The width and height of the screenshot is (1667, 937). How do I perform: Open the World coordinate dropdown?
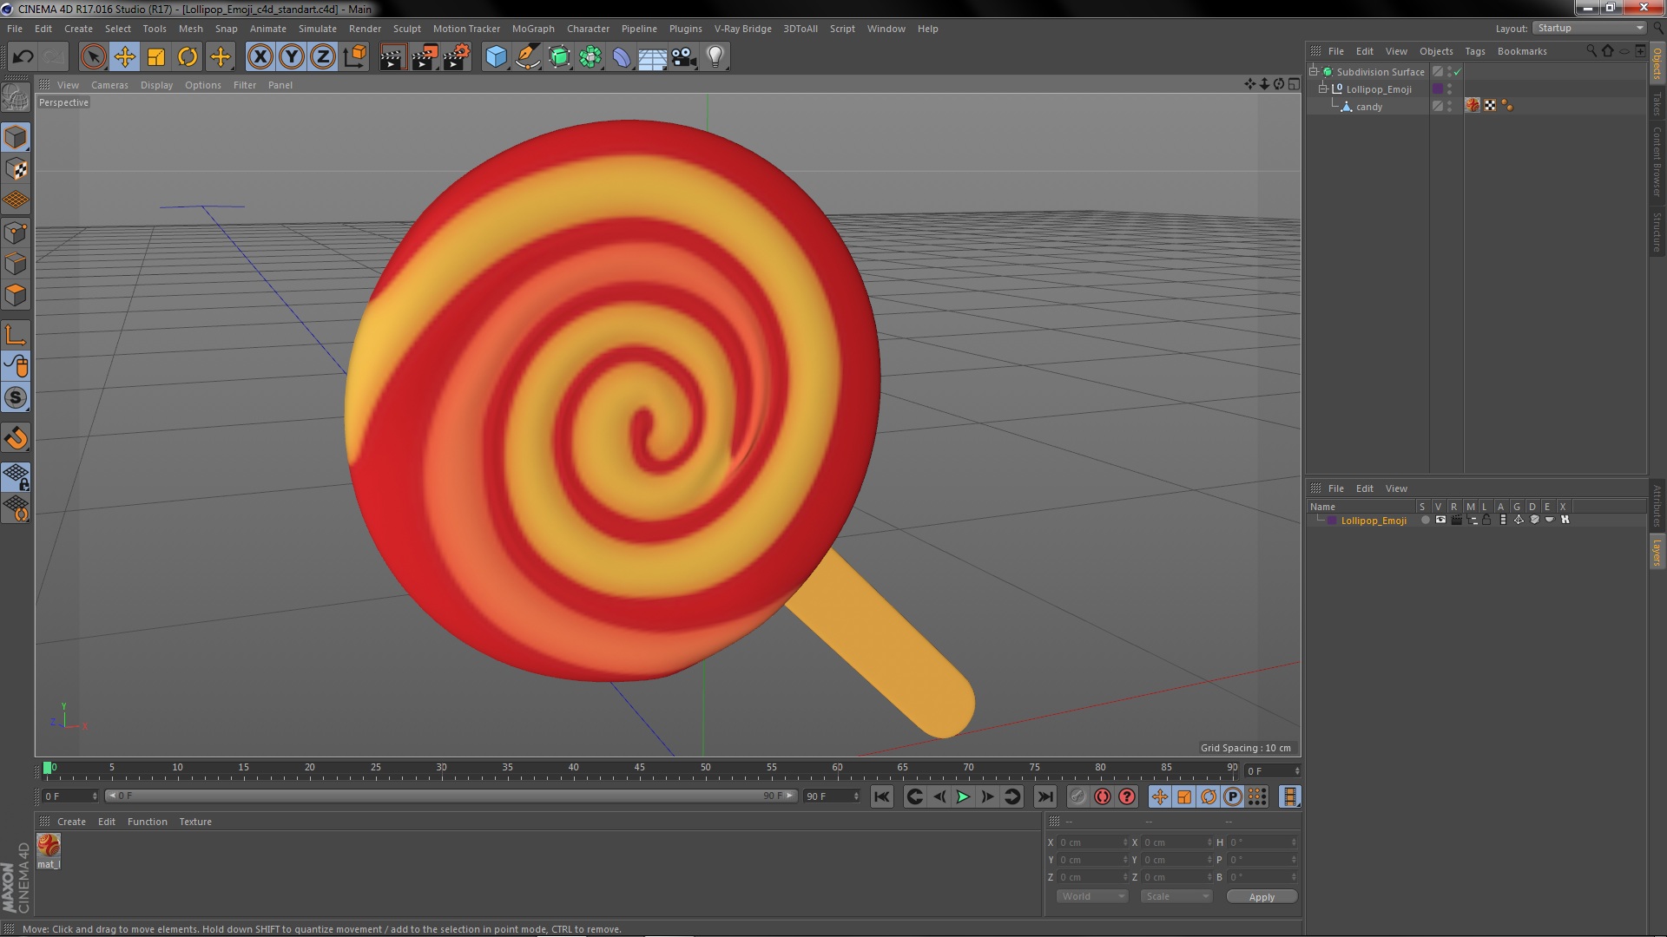pyautogui.click(x=1092, y=896)
